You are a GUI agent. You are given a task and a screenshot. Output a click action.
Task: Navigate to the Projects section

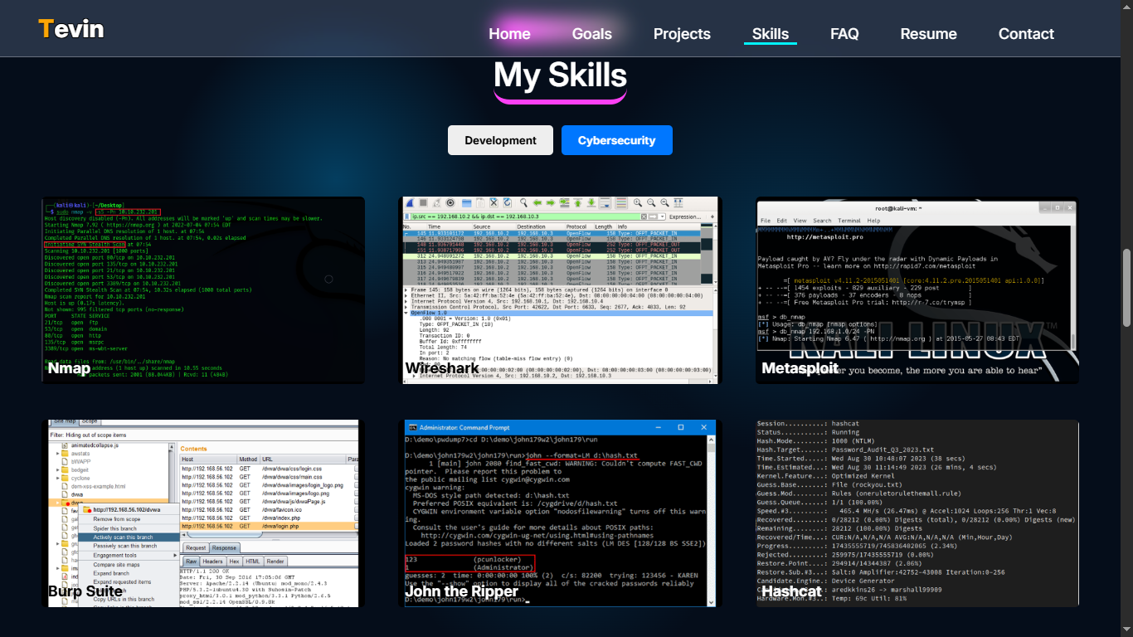click(x=682, y=34)
